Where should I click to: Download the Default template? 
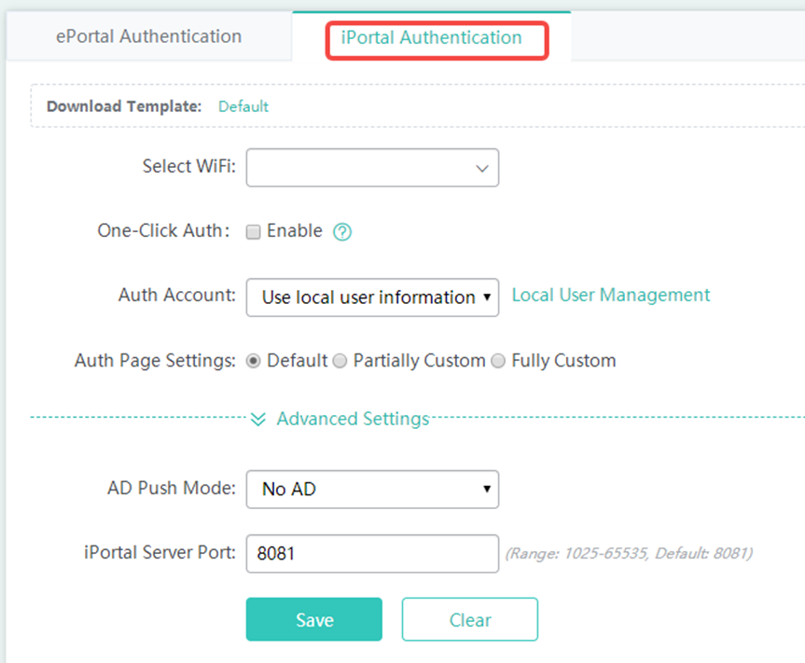point(243,106)
